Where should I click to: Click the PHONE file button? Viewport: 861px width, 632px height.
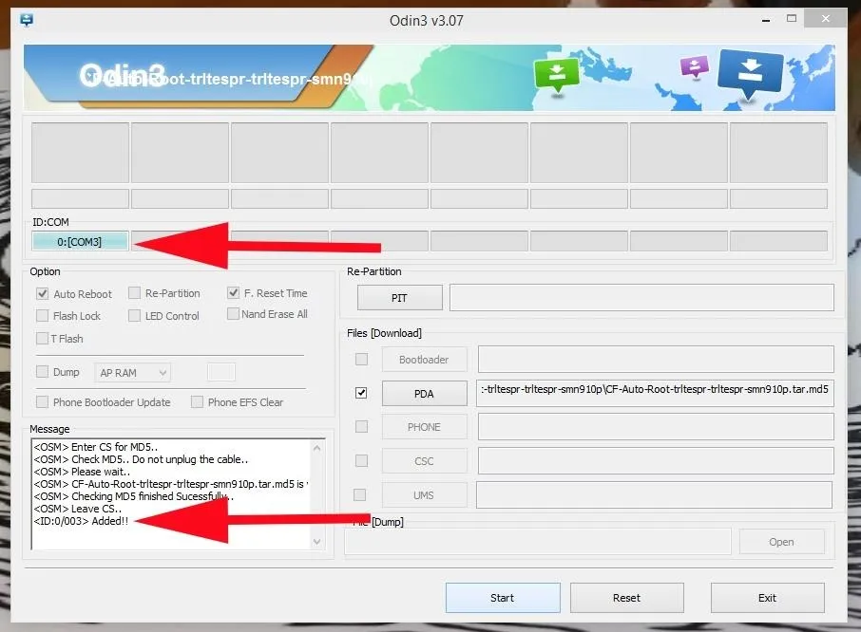pyautogui.click(x=425, y=427)
